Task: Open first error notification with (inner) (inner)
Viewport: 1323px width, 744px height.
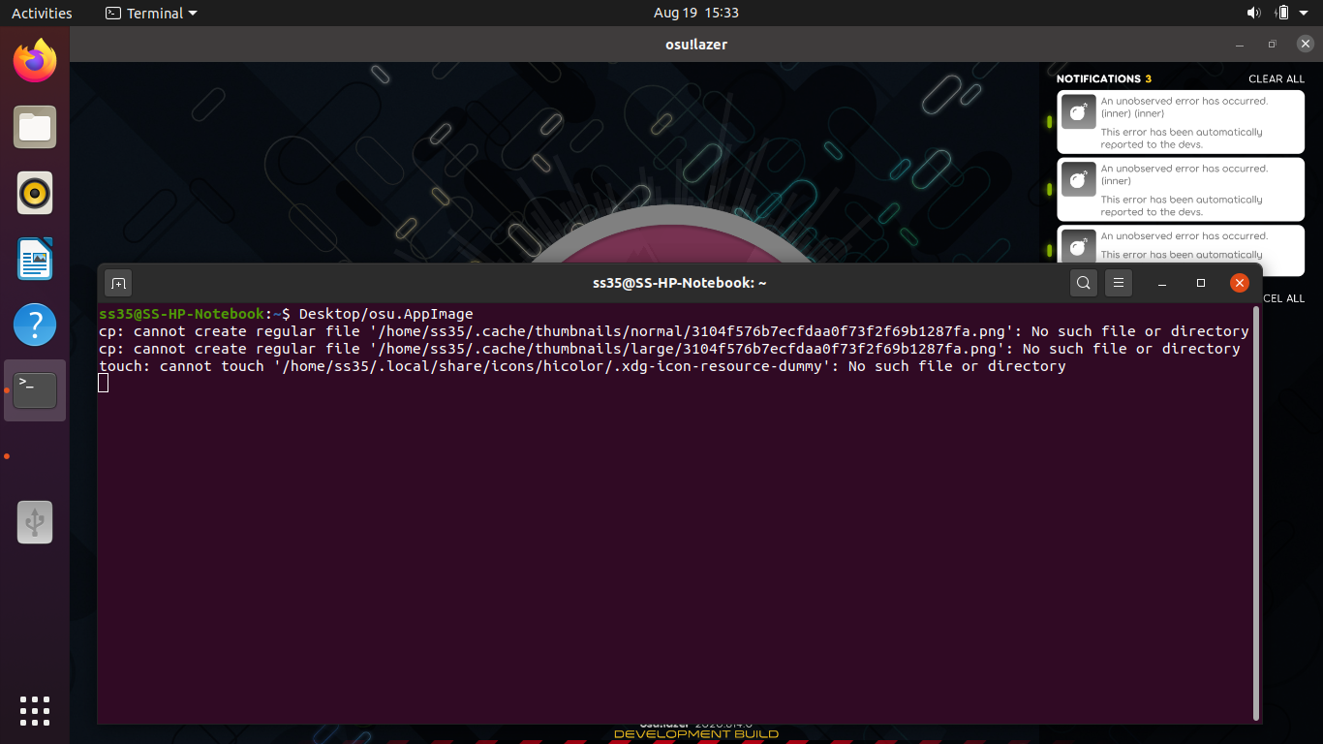Action: [x=1181, y=122]
